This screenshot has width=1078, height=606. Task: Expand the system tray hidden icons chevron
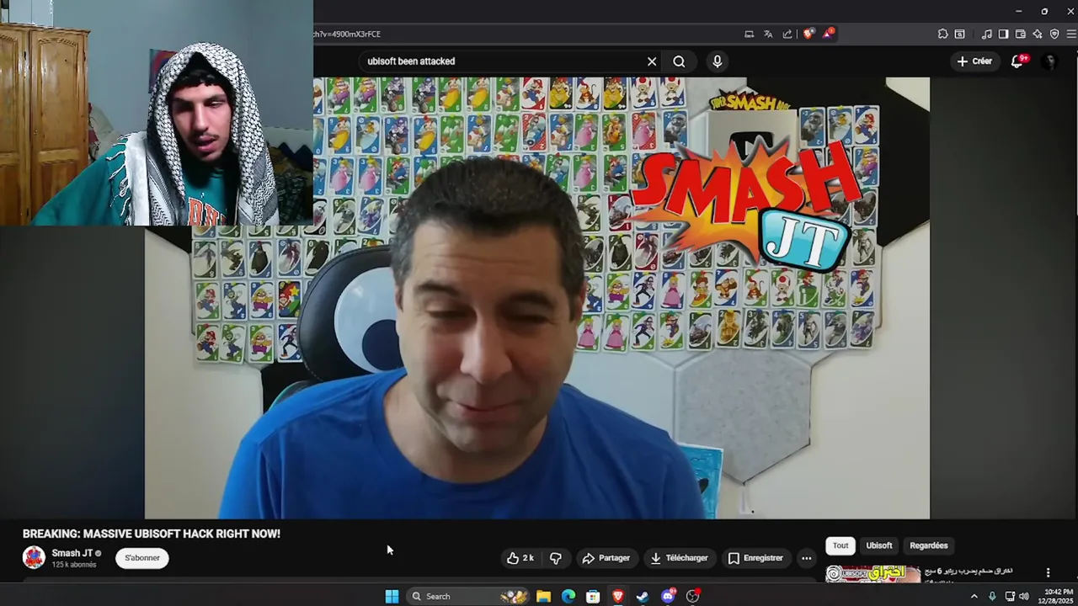coord(974,596)
